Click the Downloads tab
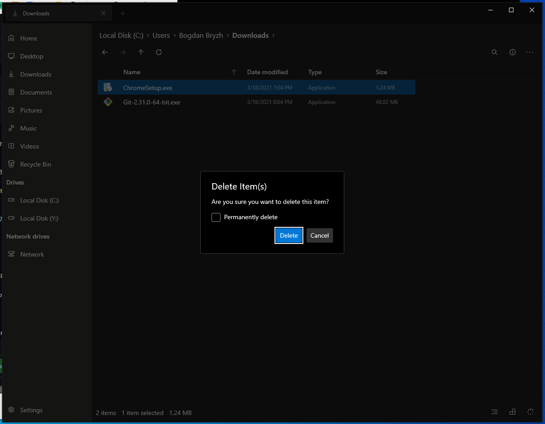The height and width of the screenshot is (424, 545). tap(59, 13)
